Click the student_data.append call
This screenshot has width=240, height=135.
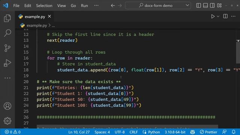point(148,70)
